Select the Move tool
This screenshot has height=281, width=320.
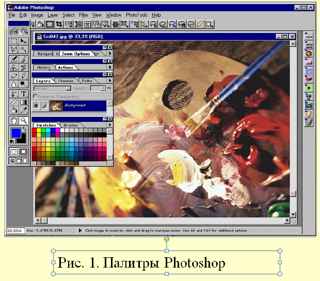pyautogui.click(x=23, y=41)
